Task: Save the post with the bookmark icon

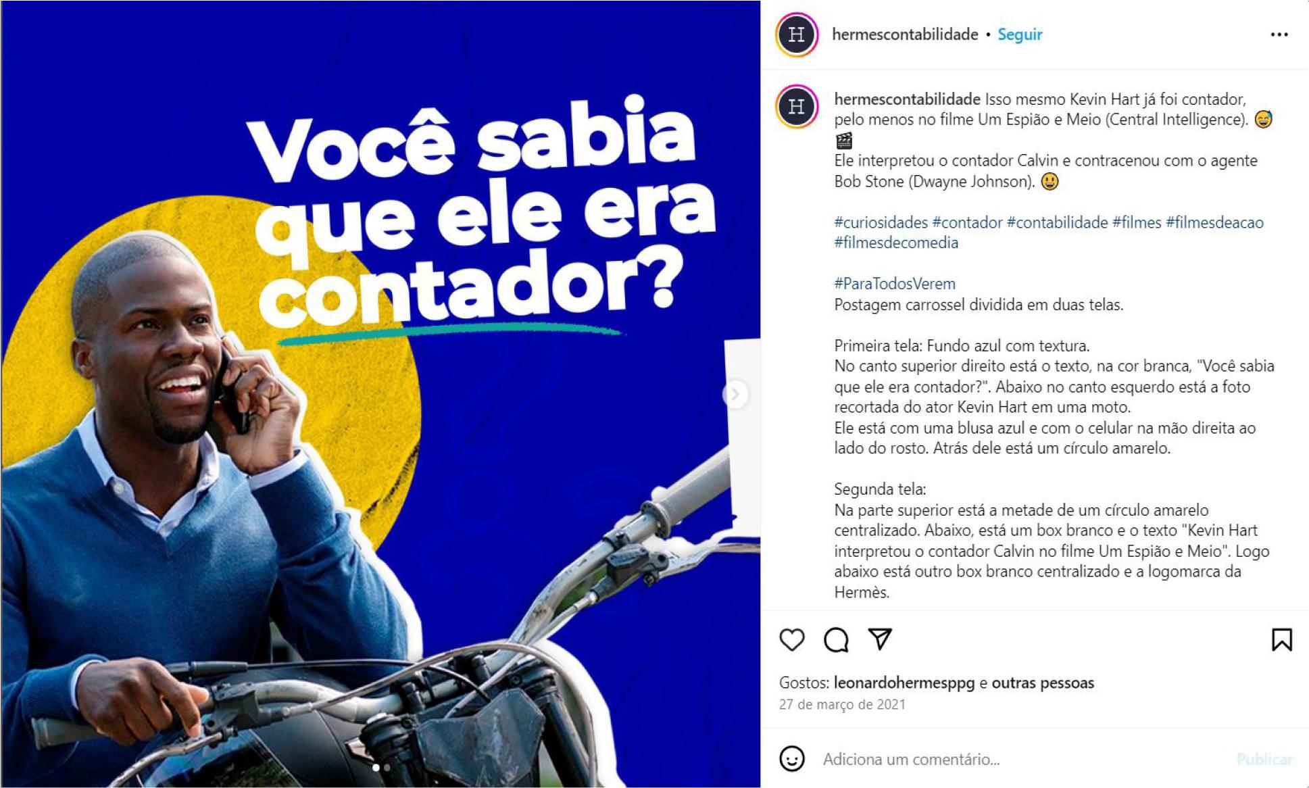Action: click(1281, 639)
